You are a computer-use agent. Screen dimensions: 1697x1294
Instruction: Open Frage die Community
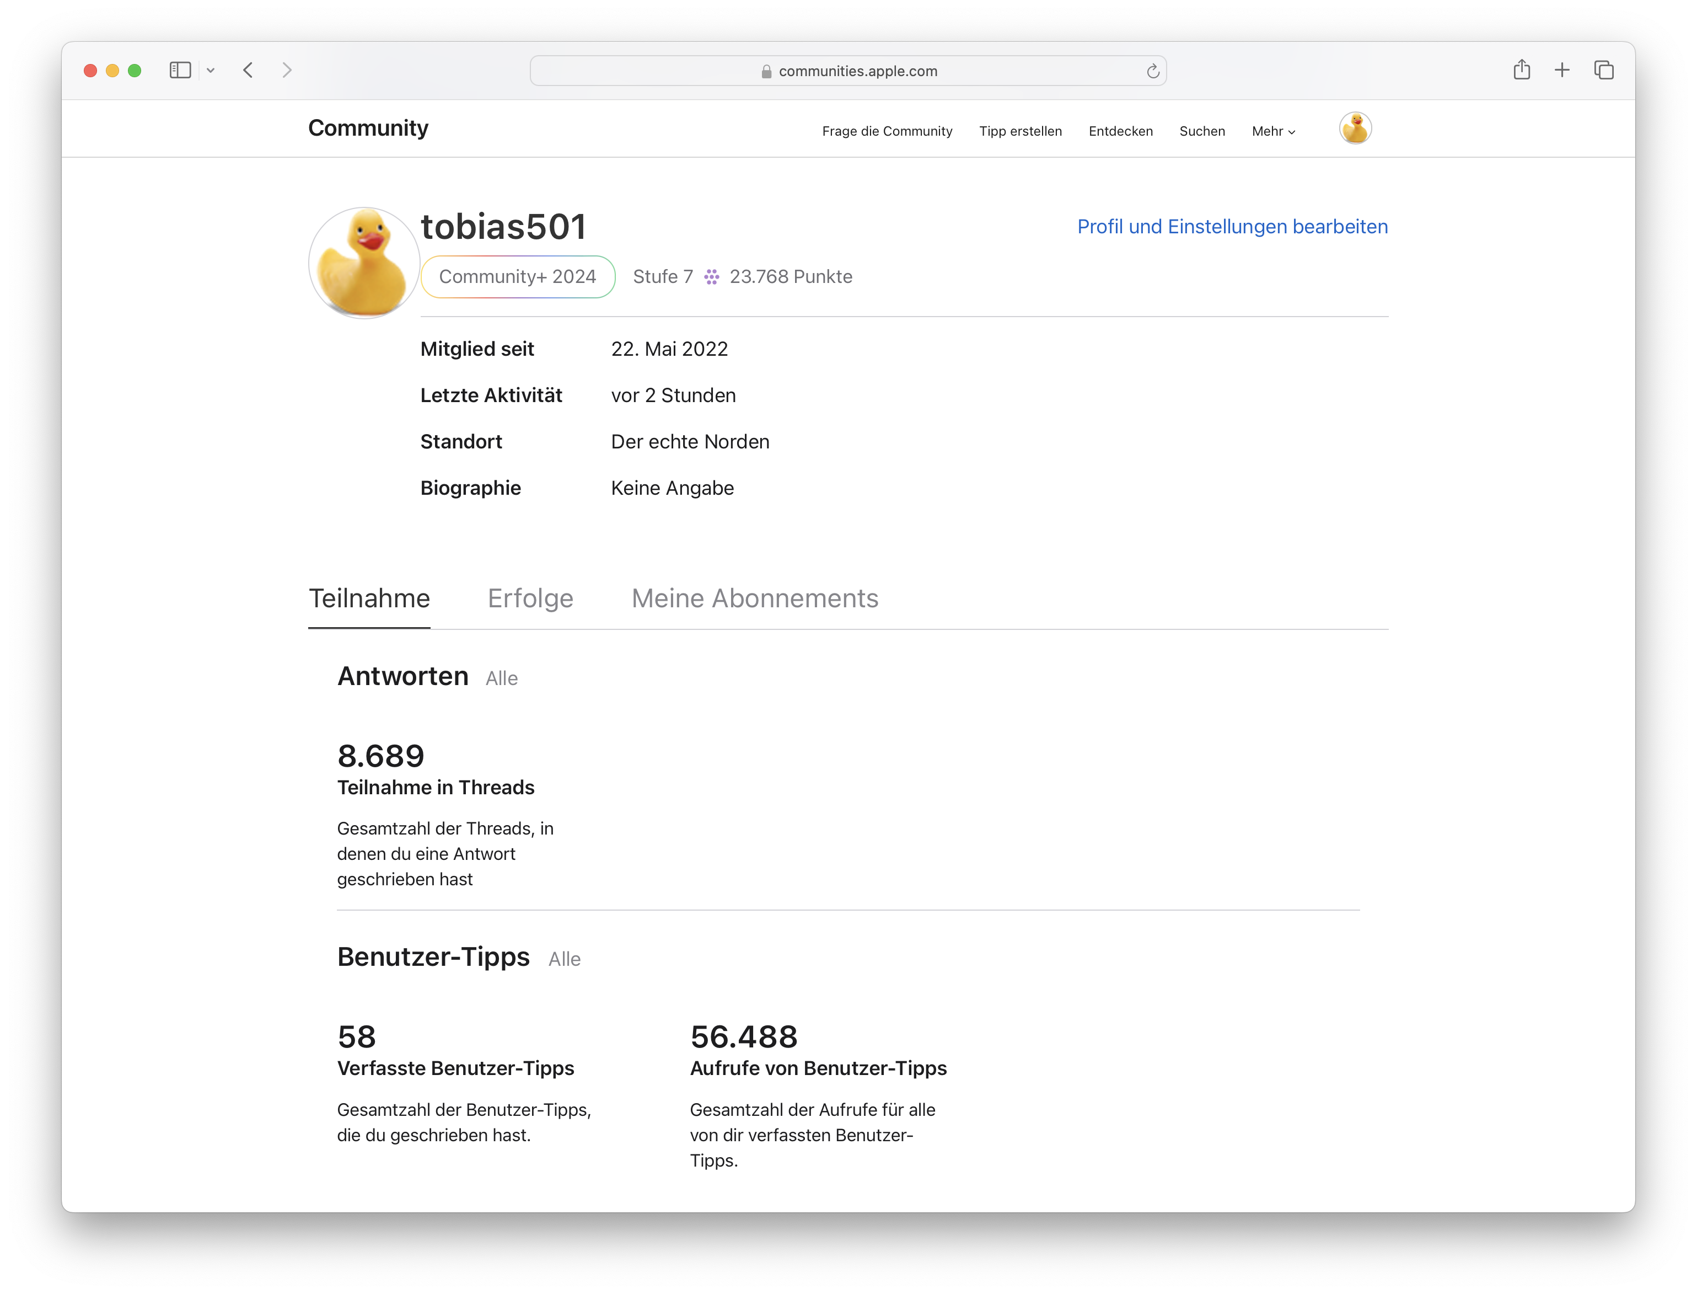[887, 131]
